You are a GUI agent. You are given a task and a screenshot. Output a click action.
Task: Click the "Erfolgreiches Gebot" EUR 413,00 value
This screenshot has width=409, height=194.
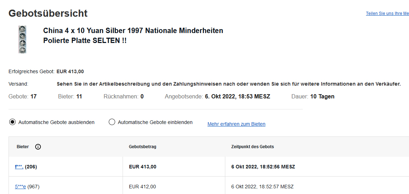click(70, 71)
